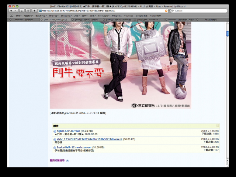Open the Yahoo!奇摩 bookmark
The image size is (236, 177).
(156, 16)
